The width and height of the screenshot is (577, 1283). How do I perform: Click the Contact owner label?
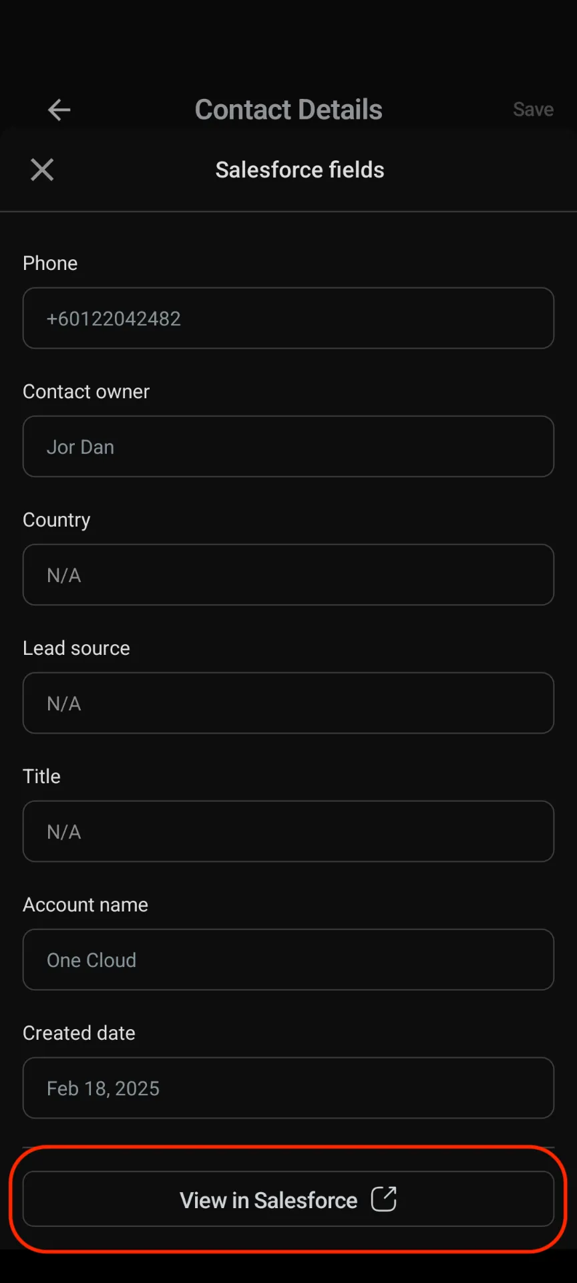[86, 392]
